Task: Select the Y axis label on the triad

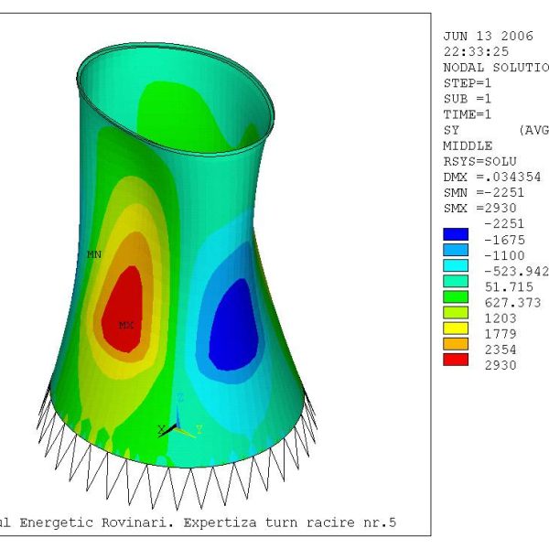Action: (199, 429)
